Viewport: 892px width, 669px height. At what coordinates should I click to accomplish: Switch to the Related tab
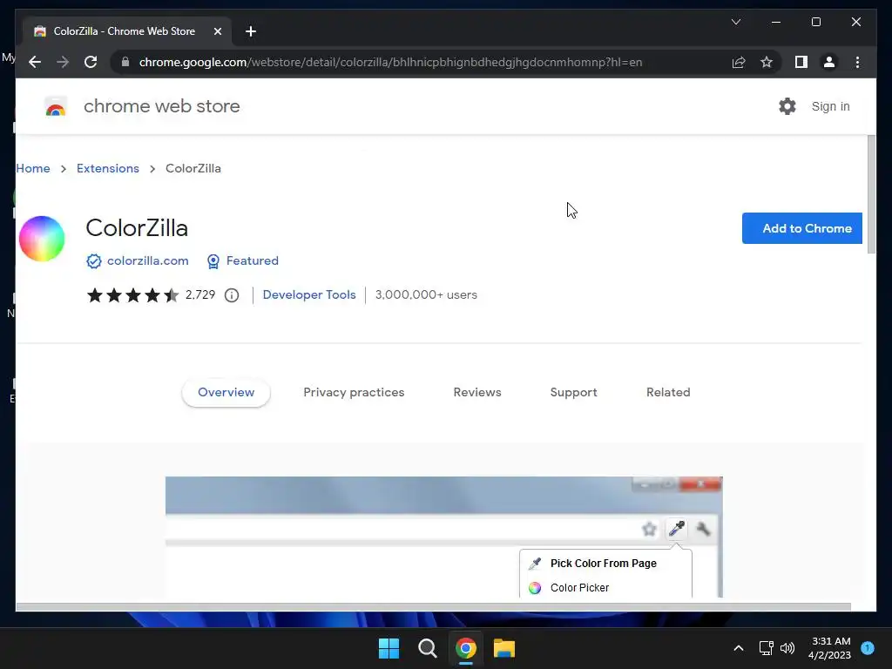click(x=668, y=393)
